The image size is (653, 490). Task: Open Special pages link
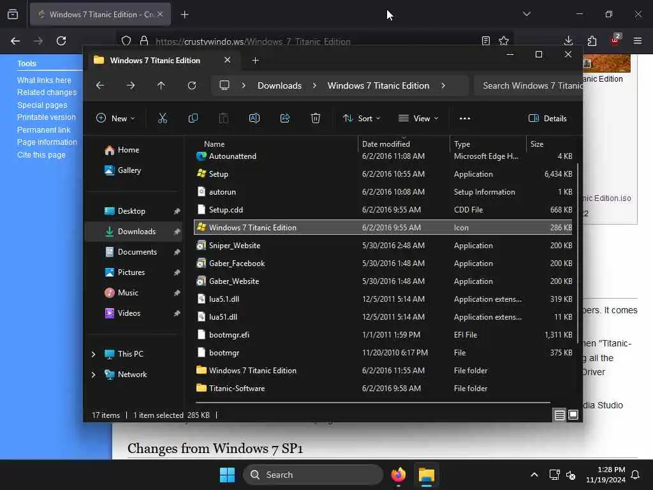(x=42, y=105)
